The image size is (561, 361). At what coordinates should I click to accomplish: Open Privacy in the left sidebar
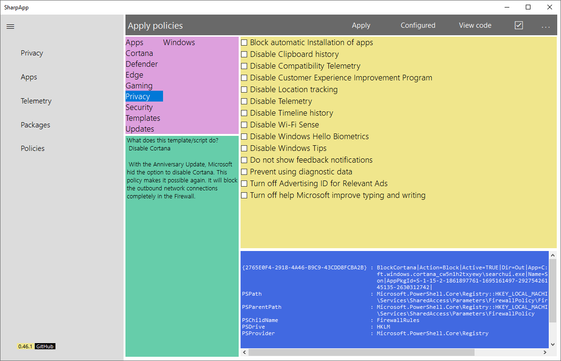[32, 53]
